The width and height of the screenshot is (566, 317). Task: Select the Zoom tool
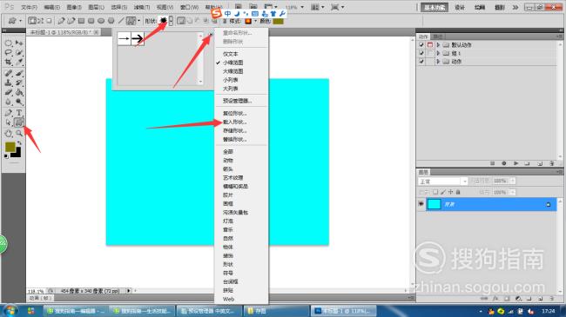point(19,134)
